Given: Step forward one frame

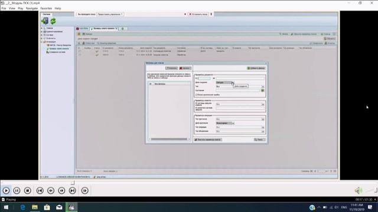Looking at the screenshot, I should point(85,191).
